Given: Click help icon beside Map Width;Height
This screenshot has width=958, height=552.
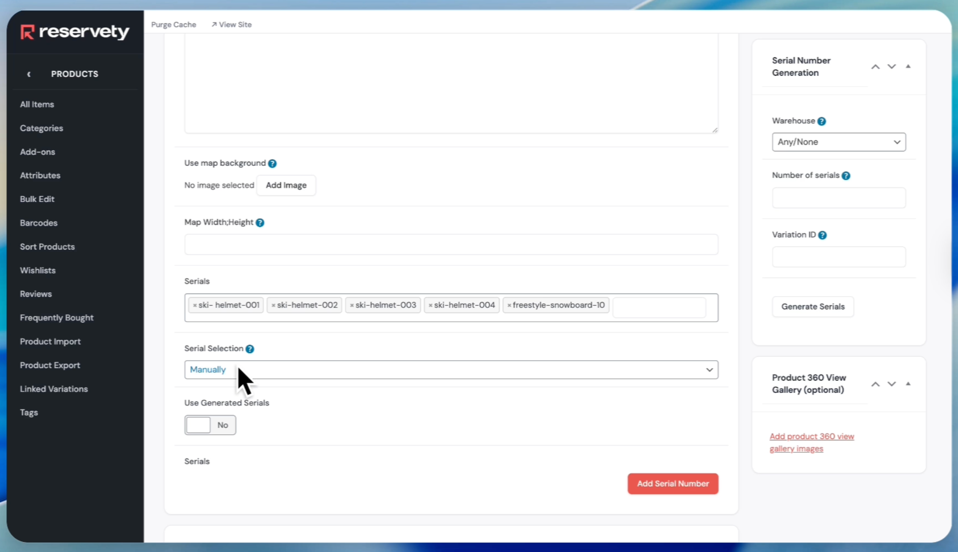Looking at the screenshot, I should (260, 223).
